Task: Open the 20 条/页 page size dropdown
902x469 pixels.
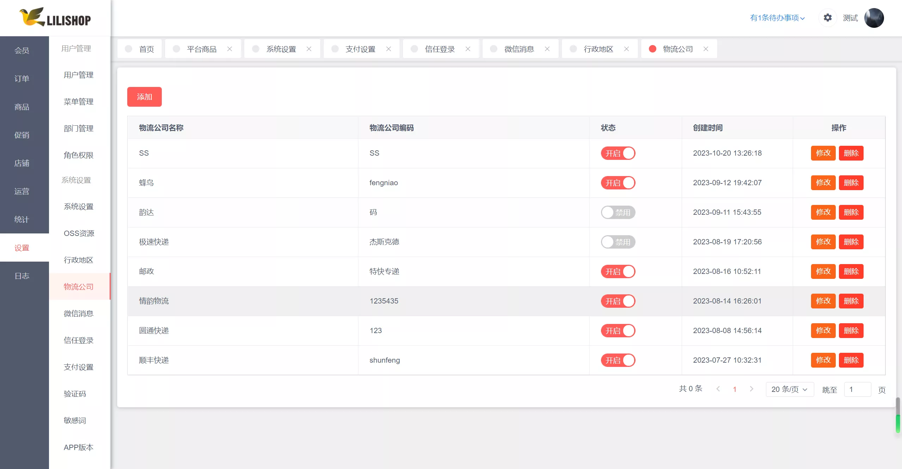Action: pos(789,389)
